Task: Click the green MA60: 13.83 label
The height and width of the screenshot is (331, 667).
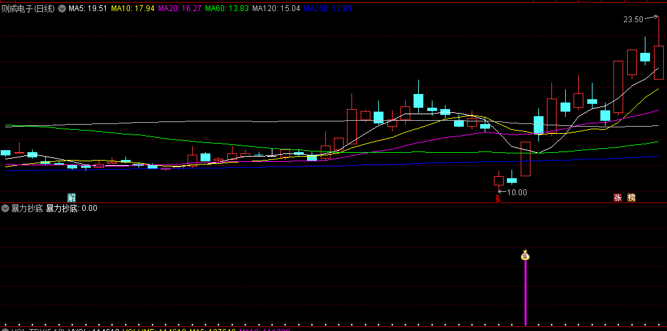Action: click(227, 8)
